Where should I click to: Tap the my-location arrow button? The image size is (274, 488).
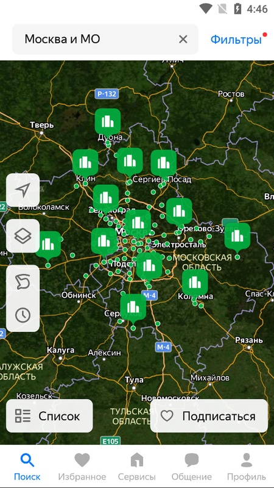pyautogui.click(x=23, y=190)
